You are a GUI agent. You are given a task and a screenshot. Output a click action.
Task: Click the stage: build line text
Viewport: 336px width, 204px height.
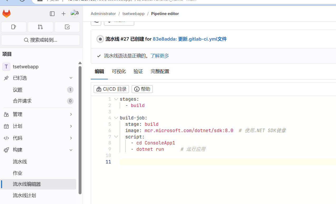[142, 124]
